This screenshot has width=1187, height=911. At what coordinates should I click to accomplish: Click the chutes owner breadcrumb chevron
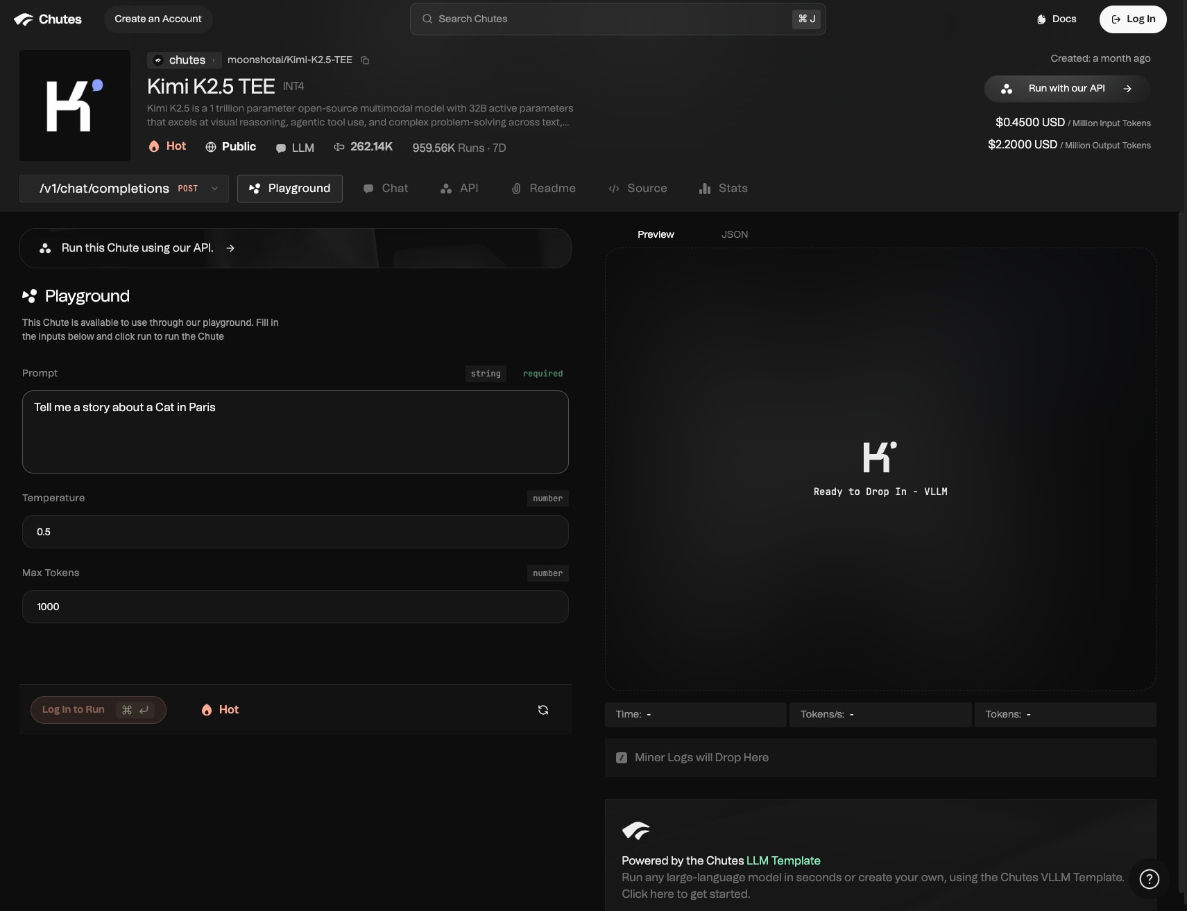click(x=214, y=60)
